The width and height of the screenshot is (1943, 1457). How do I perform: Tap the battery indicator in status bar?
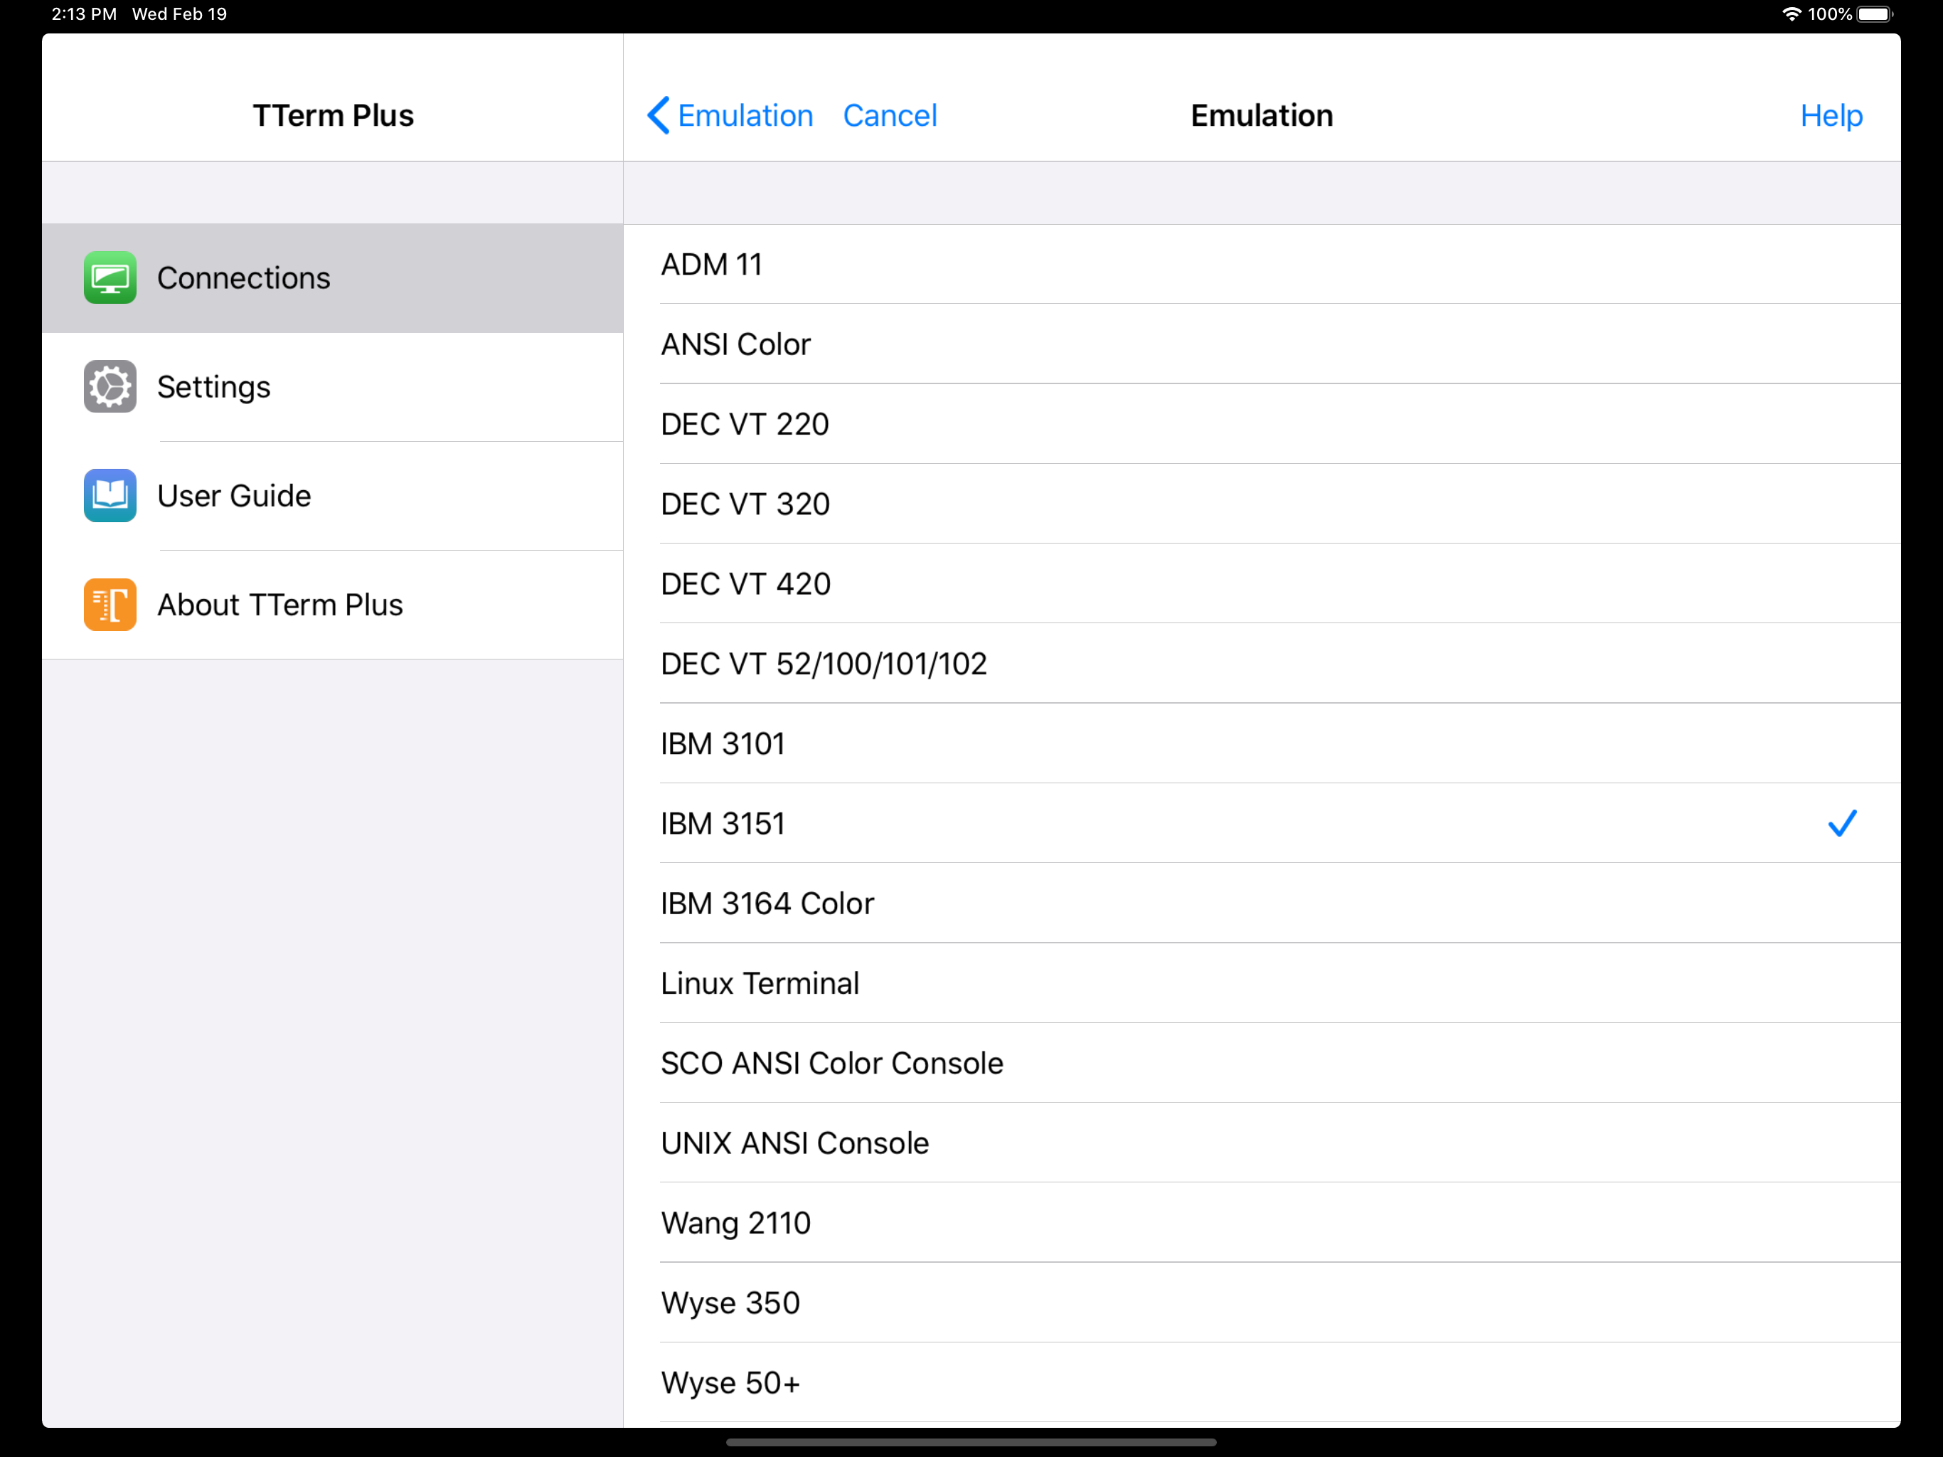click(x=1875, y=14)
